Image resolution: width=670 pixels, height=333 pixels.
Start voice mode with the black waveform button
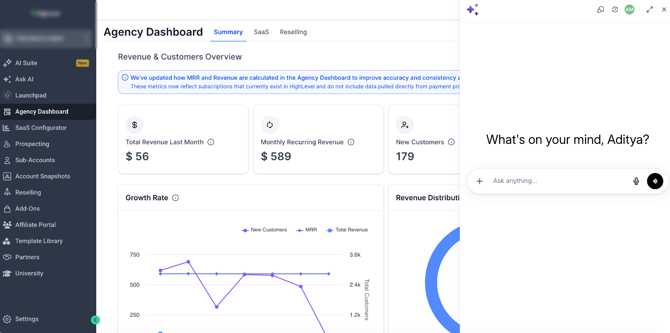[x=655, y=181]
